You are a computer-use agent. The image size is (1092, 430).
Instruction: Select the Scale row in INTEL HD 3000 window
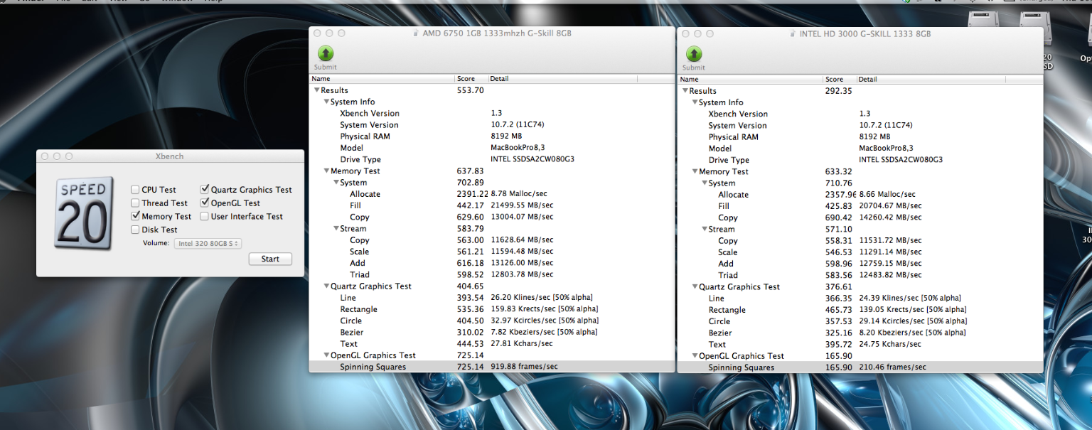tap(860, 252)
